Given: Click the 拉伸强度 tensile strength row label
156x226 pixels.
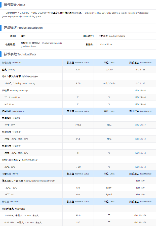Looking at the screenshot, I should point(11,132).
